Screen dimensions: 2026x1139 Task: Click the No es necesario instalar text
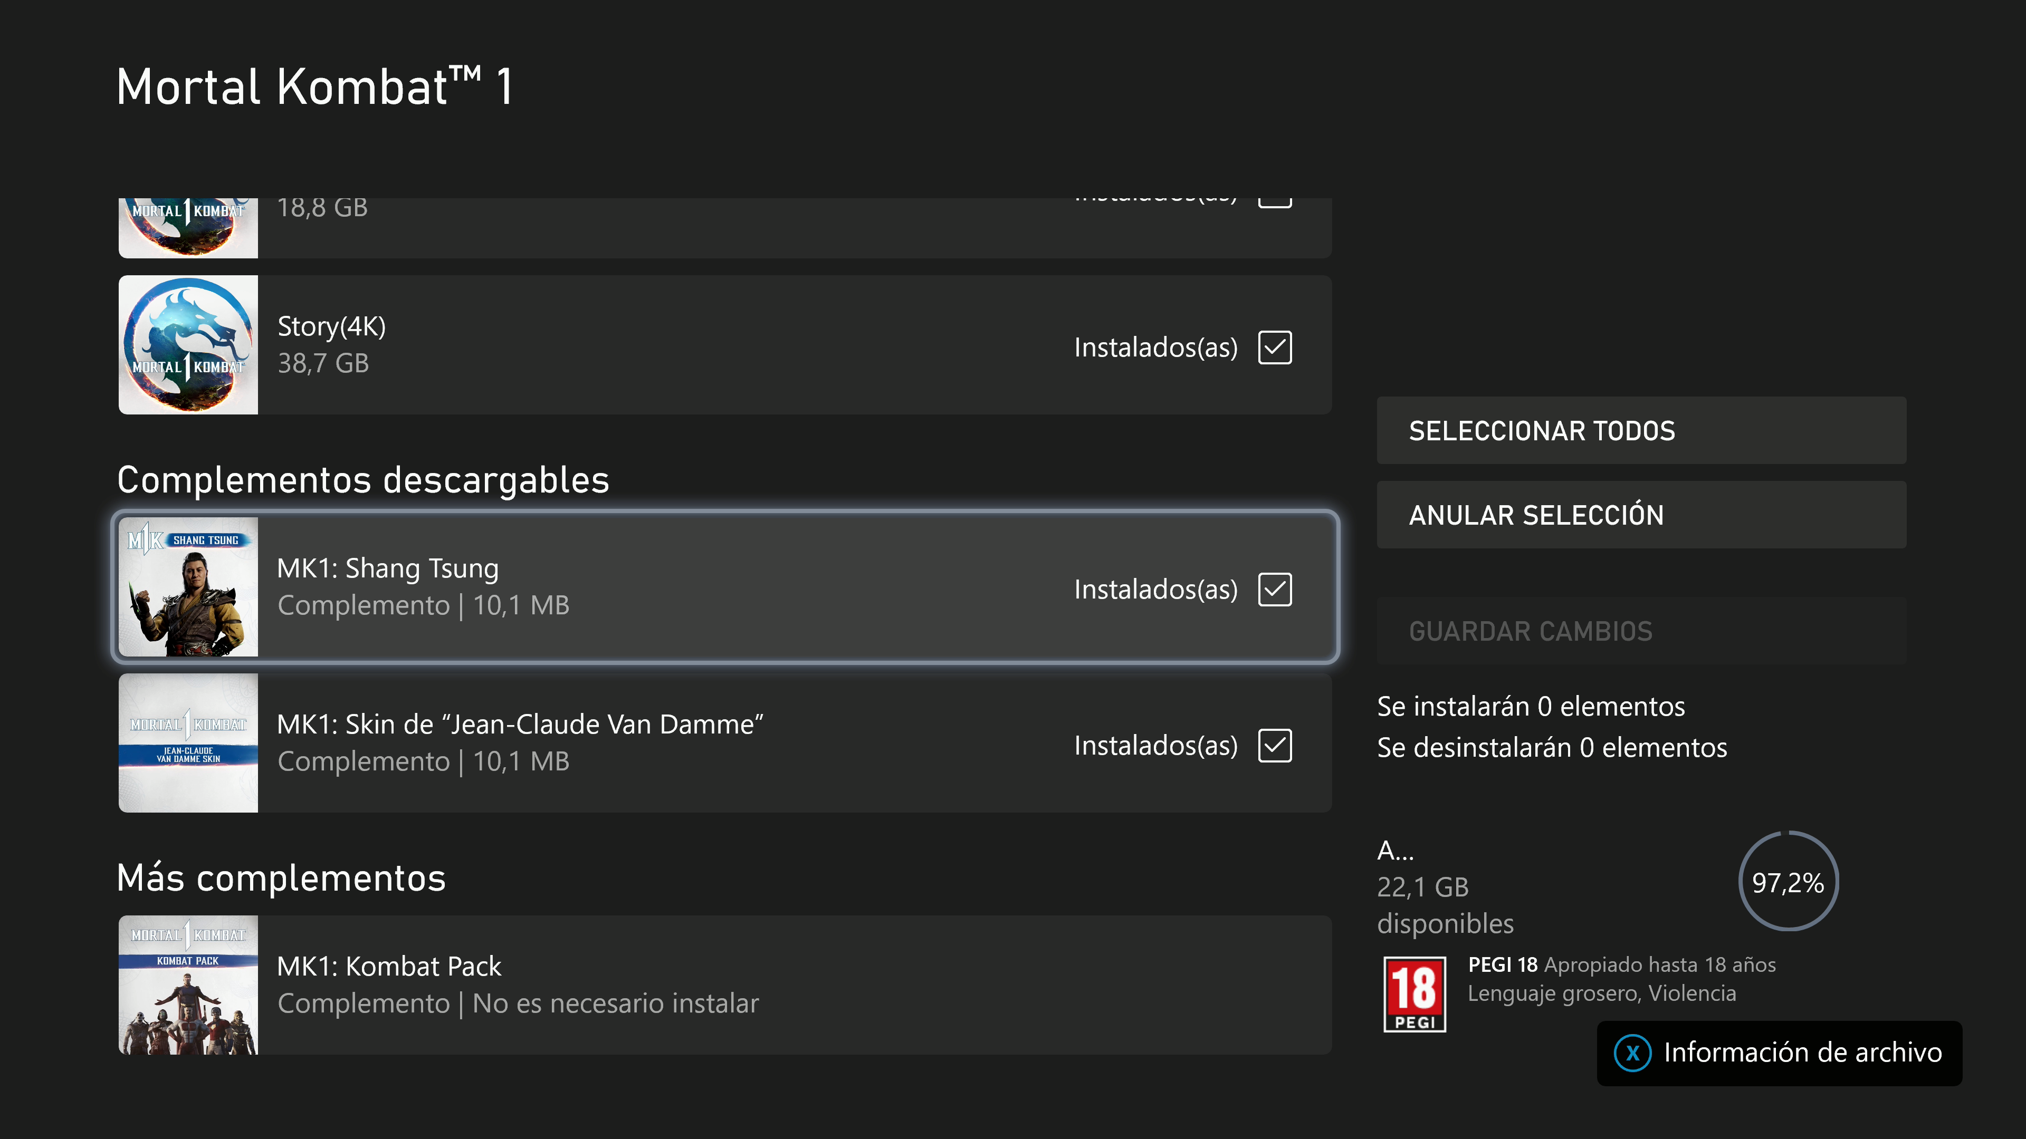615,1003
